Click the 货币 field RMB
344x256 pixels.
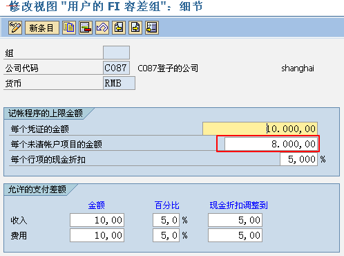pos(119,83)
